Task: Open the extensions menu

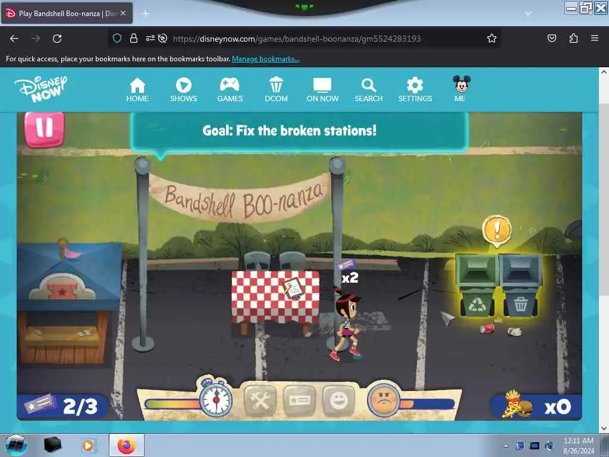Action: coord(573,38)
